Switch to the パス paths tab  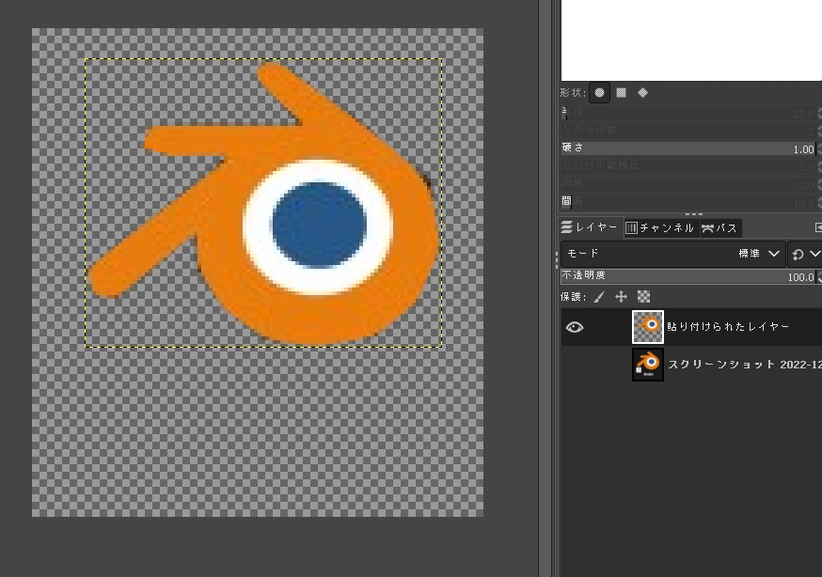point(720,227)
